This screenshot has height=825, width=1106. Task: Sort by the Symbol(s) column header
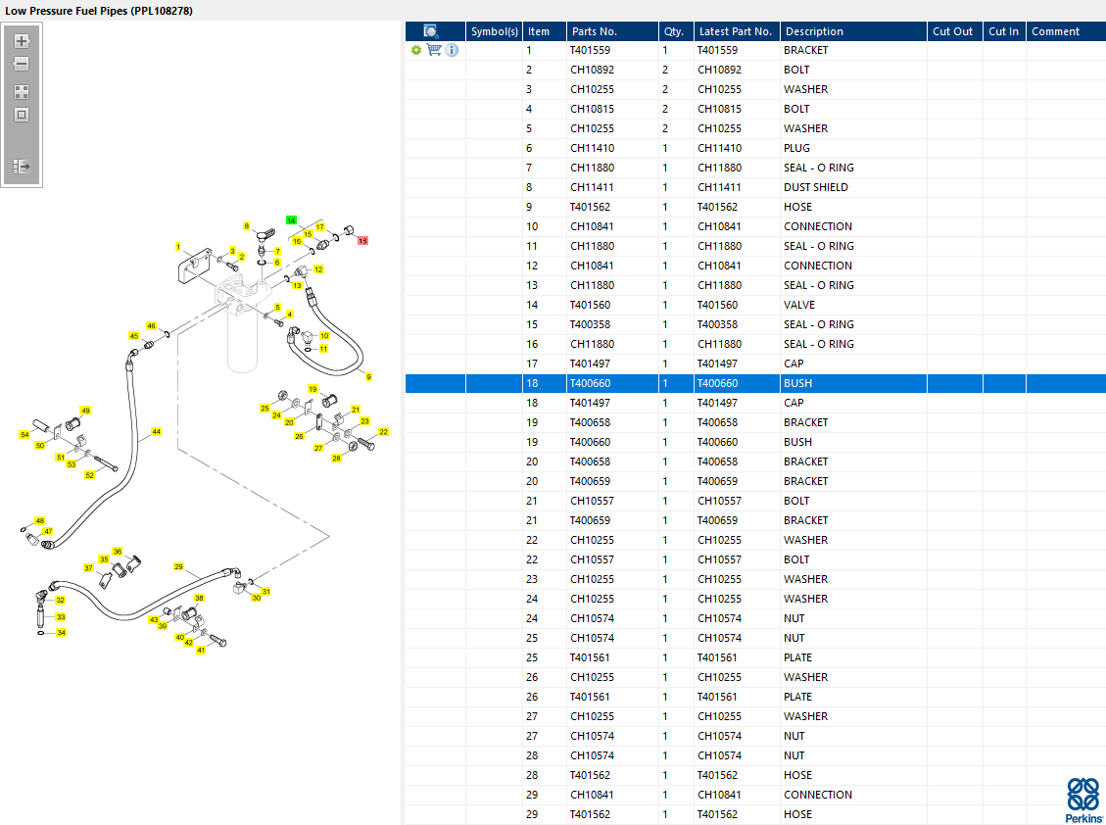click(x=495, y=31)
